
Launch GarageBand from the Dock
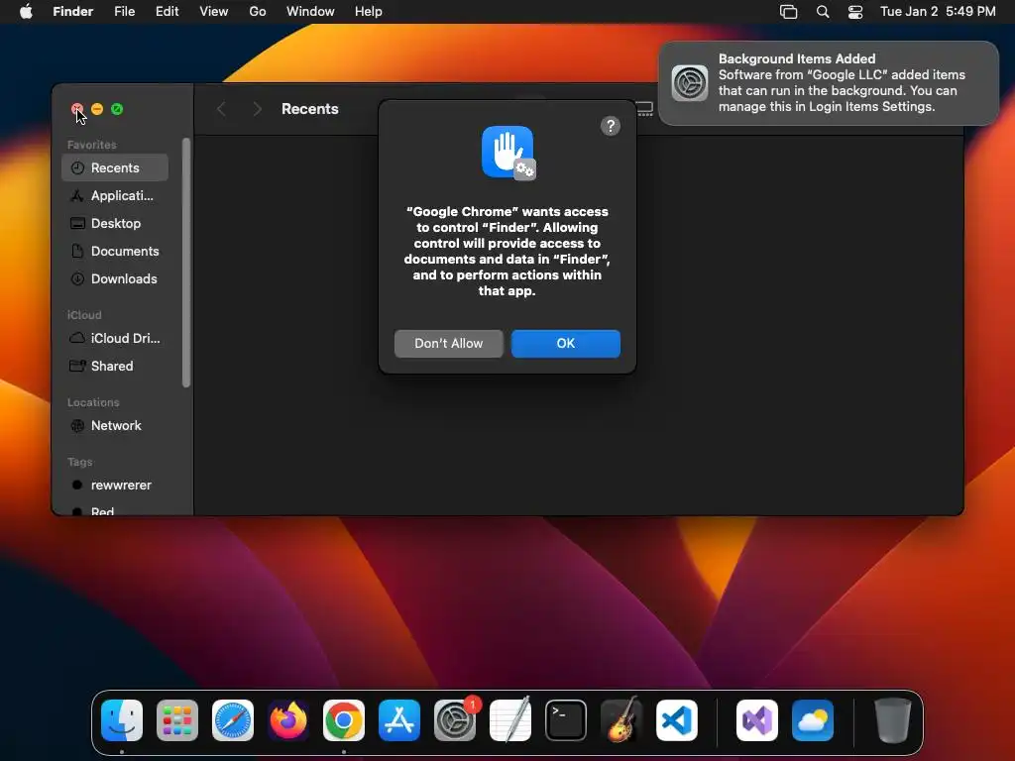(x=621, y=720)
